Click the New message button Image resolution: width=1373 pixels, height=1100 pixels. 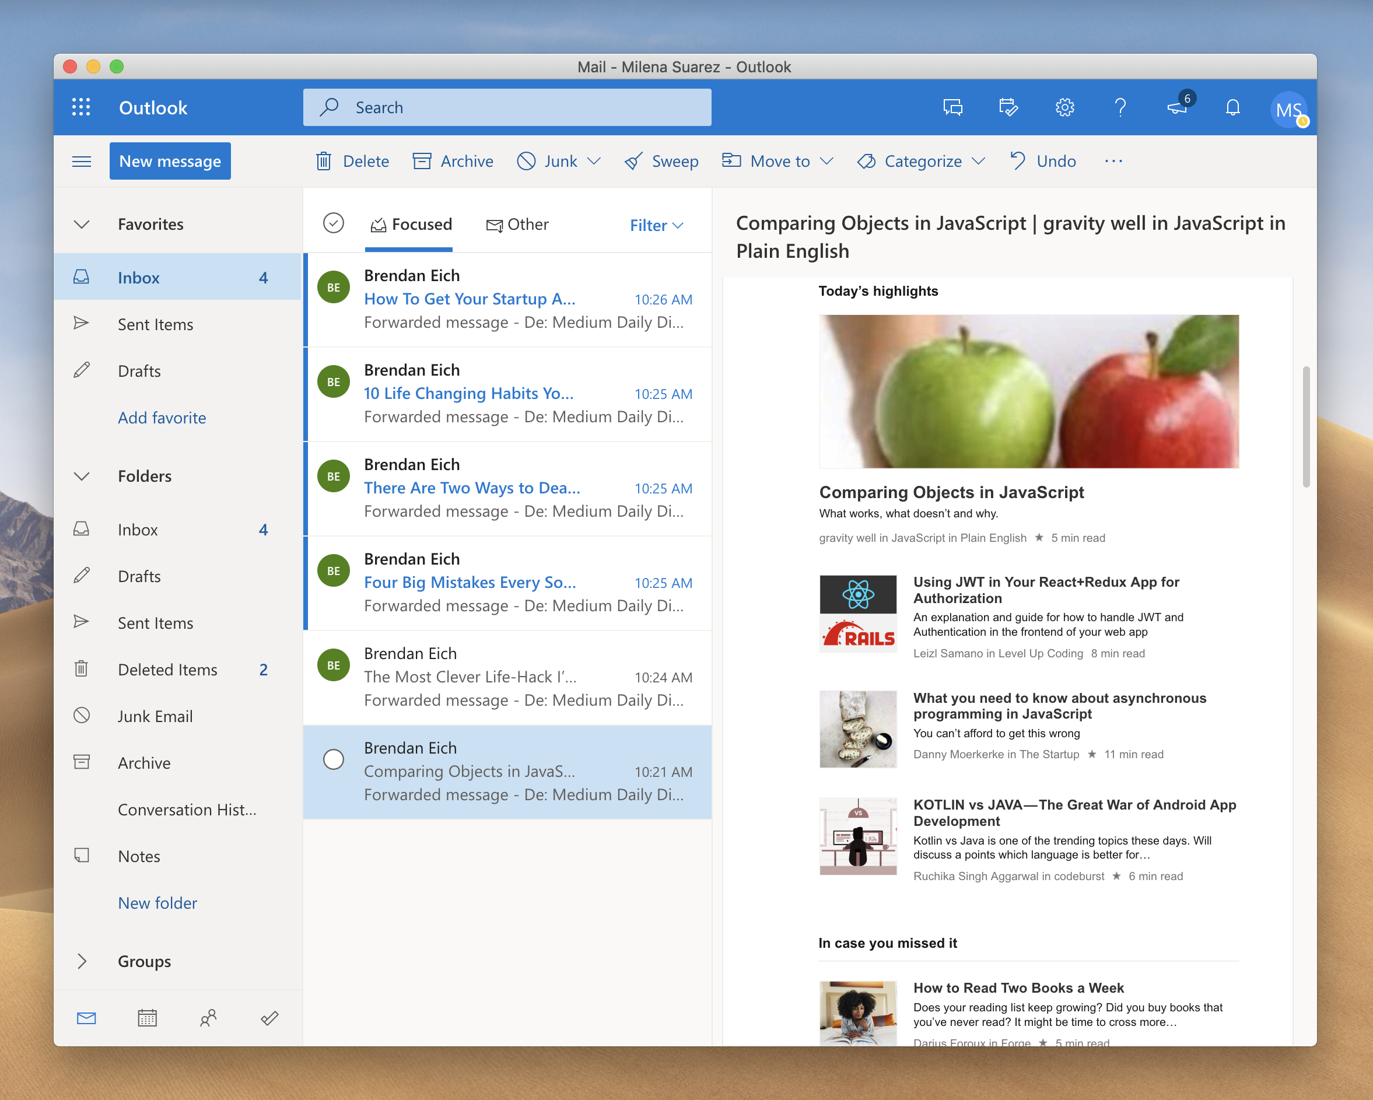pyautogui.click(x=170, y=161)
